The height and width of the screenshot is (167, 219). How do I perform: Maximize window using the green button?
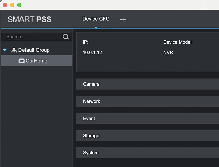point(19,5)
